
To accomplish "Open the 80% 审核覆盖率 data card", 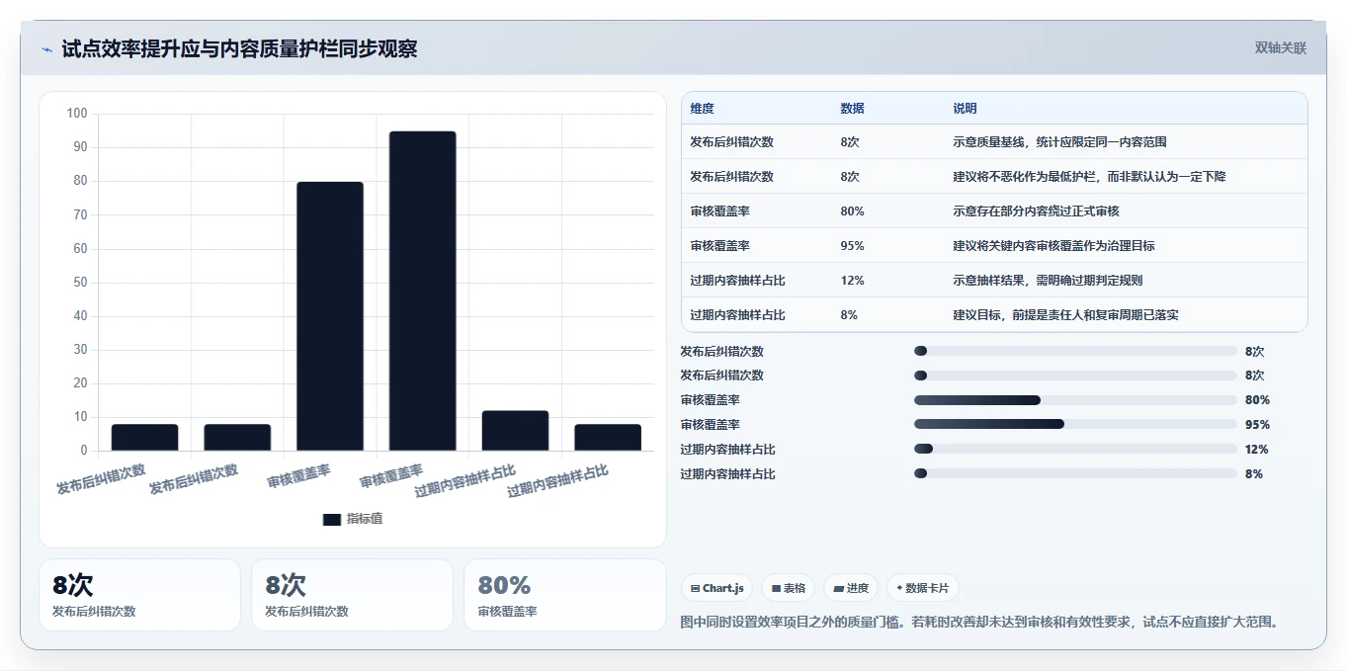I will click(565, 595).
